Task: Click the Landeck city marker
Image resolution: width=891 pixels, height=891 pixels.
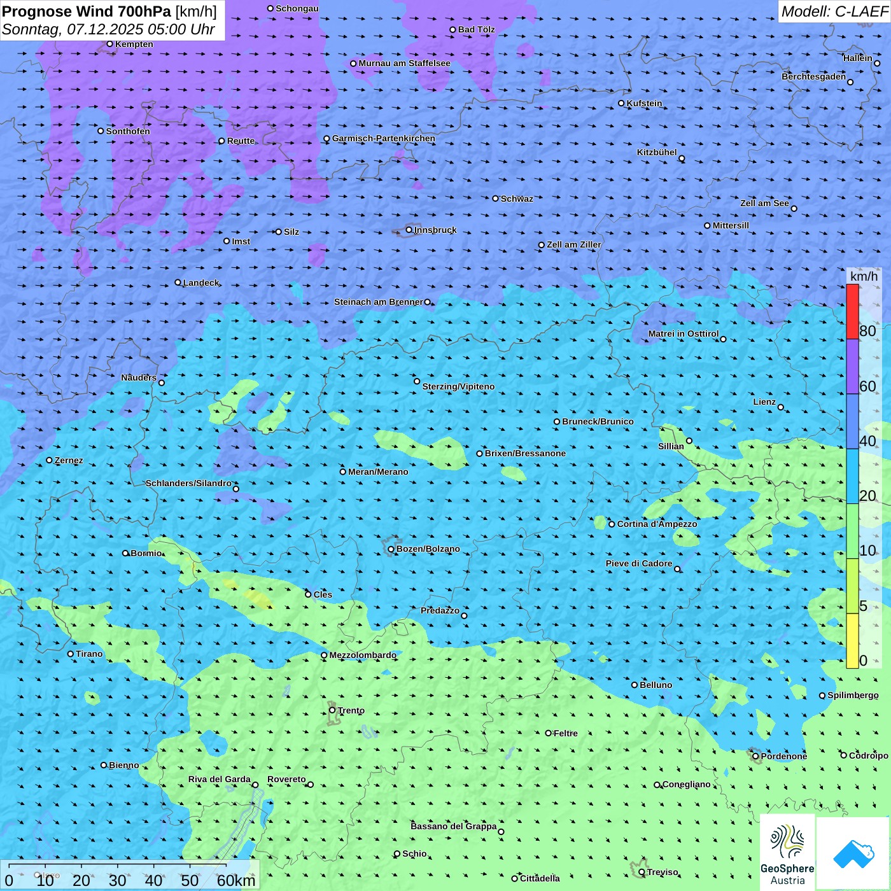Action: (x=178, y=283)
